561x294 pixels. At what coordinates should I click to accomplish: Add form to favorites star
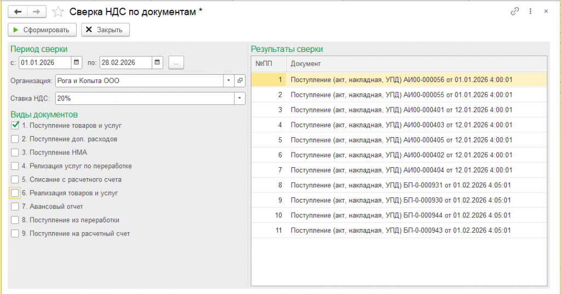click(x=58, y=11)
